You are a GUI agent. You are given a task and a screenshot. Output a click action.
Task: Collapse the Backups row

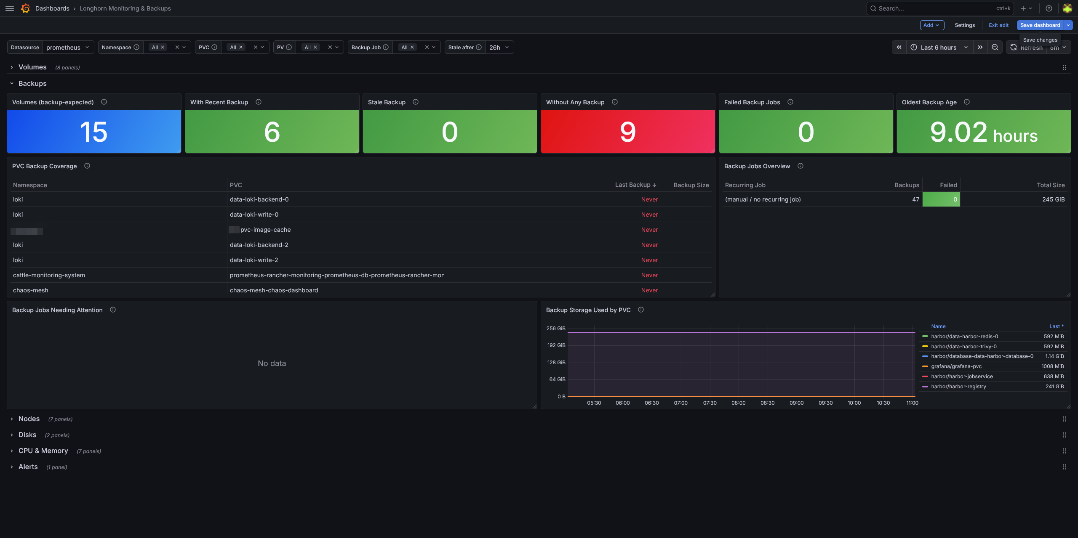click(32, 83)
